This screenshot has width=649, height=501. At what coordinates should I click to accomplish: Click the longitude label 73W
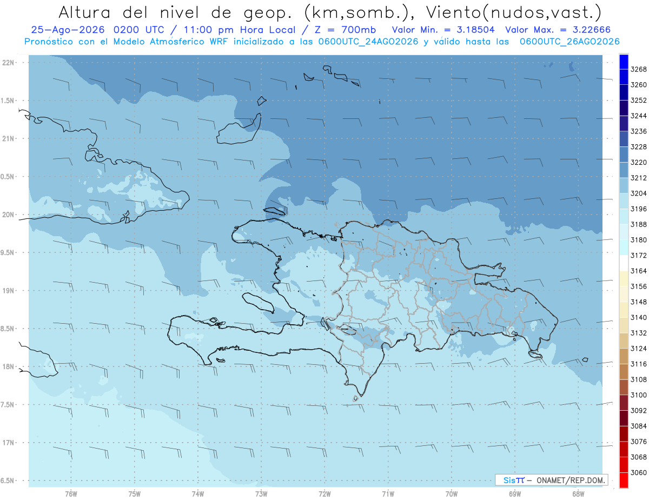pyautogui.click(x=261, y=494)
